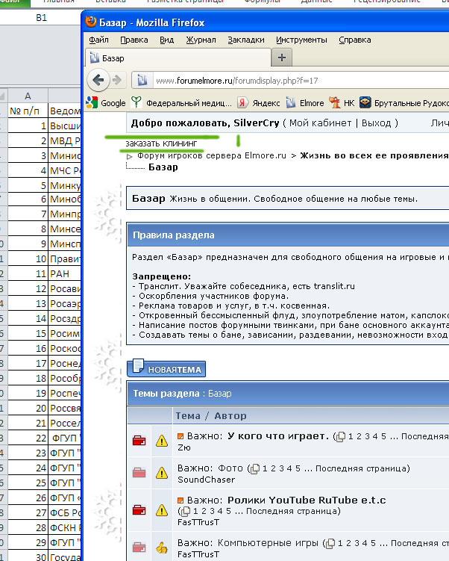Click FasTTrusT under 'Ролики YouTube RuTube'
This screenshot has width=449, height=561.
click(x=198, y=522)
